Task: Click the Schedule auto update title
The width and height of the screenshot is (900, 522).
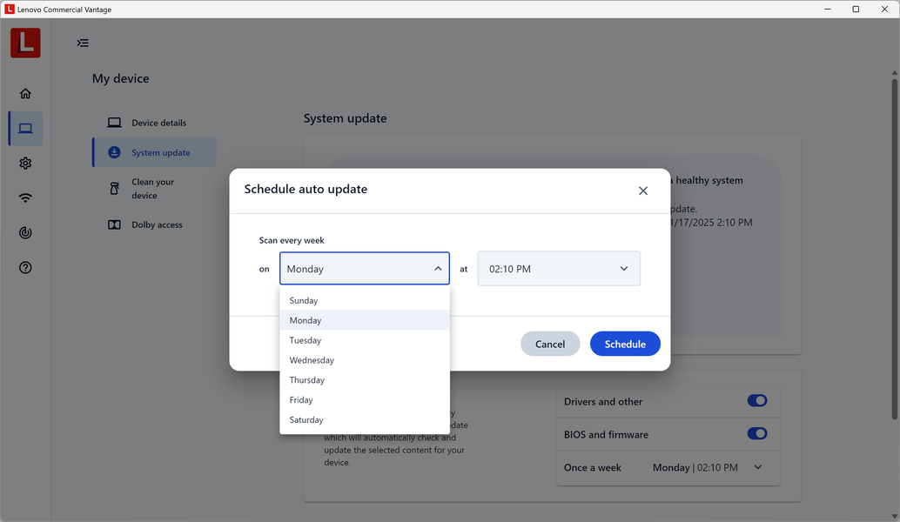Action: click(306, 190)
